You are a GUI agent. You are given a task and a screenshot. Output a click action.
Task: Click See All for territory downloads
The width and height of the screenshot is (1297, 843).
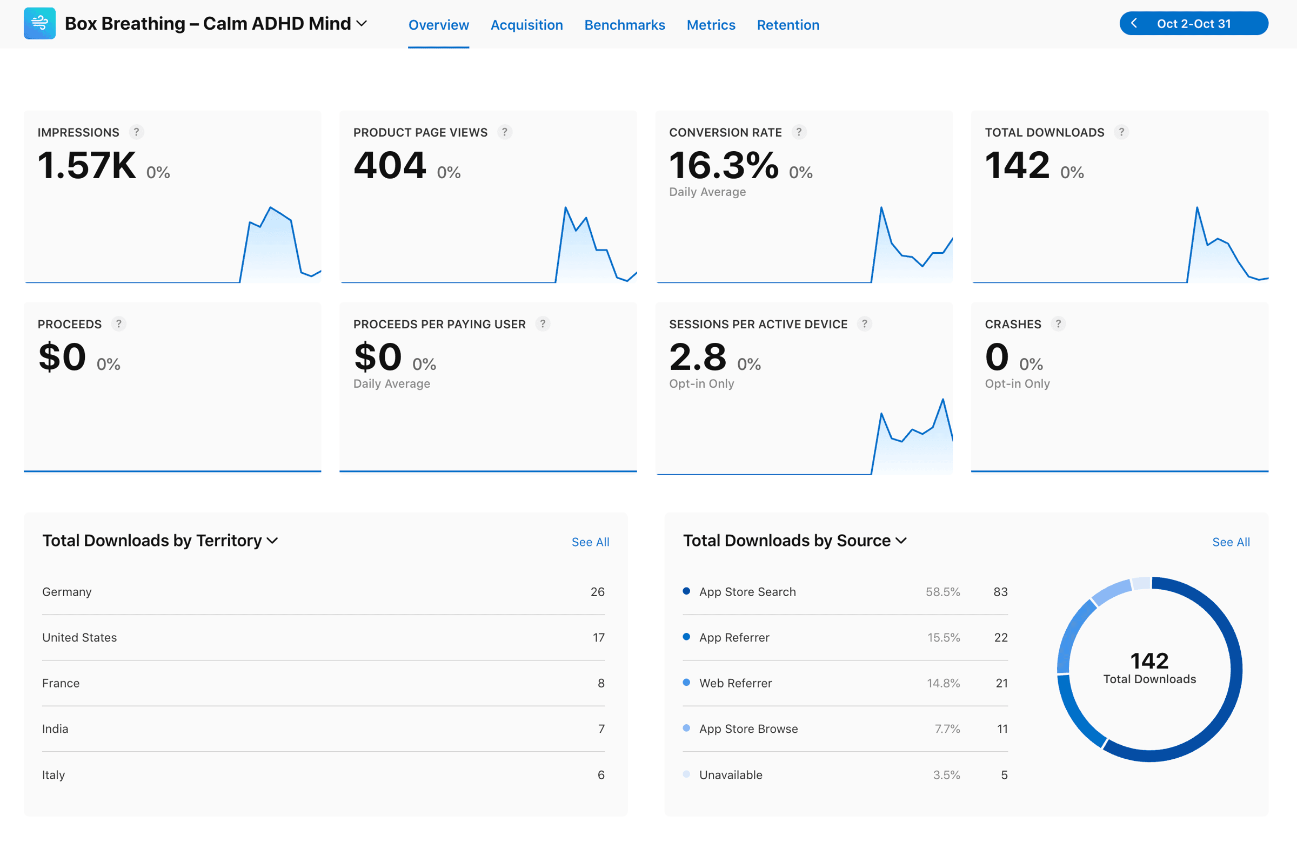pyautogui.click(x=590, y=542)
